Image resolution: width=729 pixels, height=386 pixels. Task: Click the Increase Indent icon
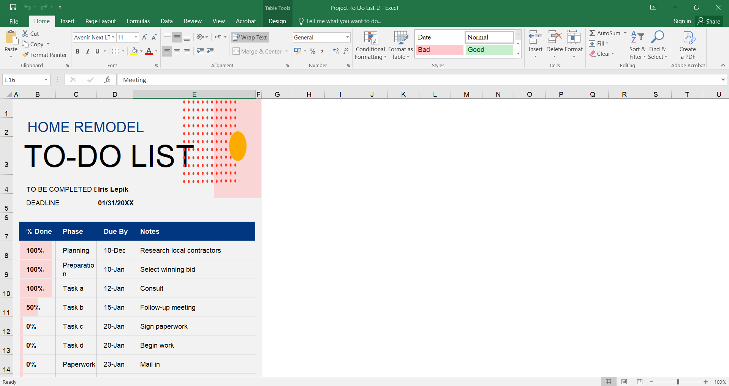[210, 51]
